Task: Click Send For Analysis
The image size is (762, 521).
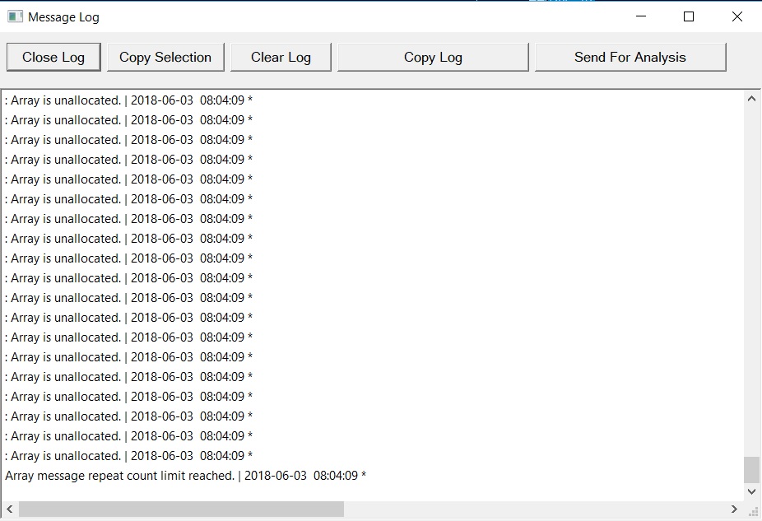Action: pyautogui.click(x=630, y=58)
